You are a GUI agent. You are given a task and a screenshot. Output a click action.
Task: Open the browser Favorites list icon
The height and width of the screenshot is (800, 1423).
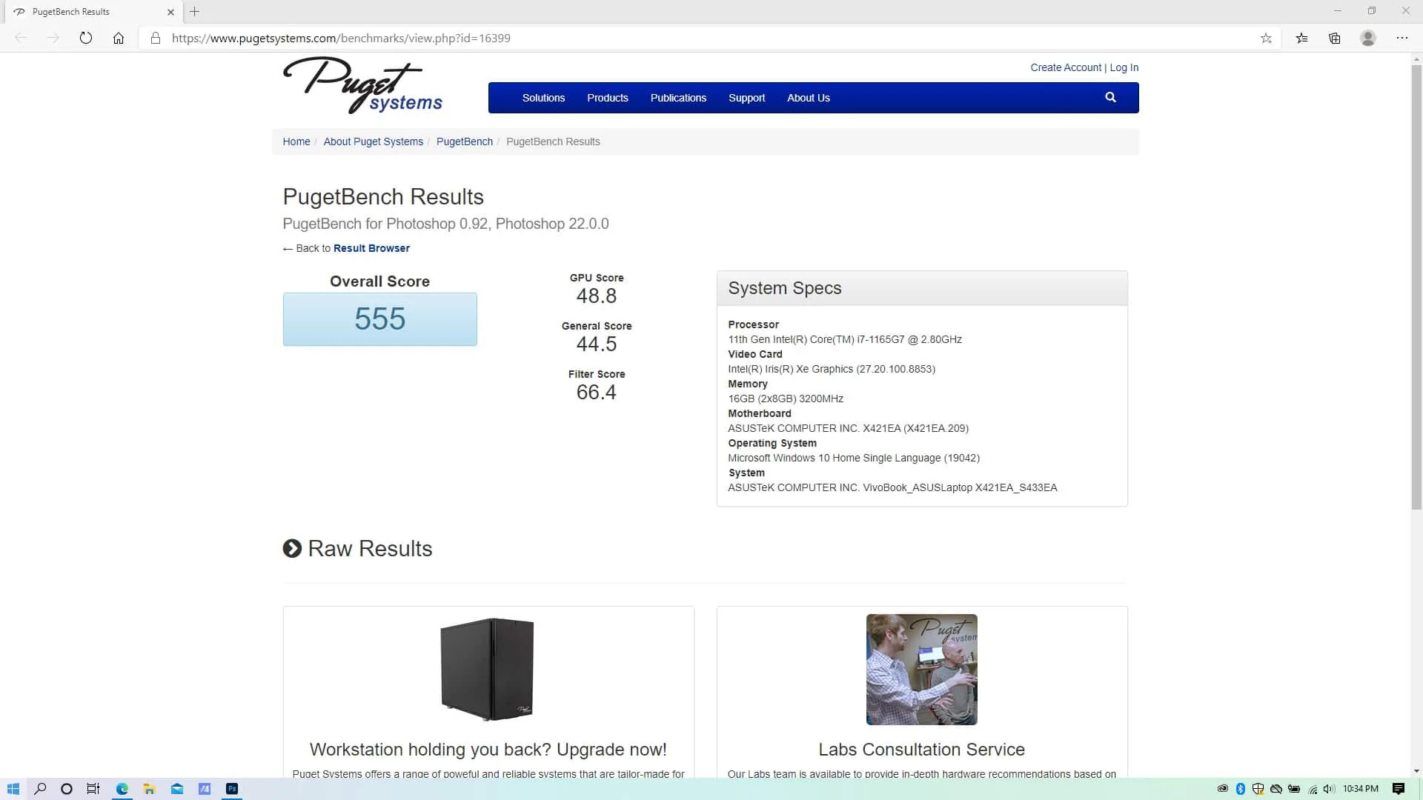point(1301,38)
